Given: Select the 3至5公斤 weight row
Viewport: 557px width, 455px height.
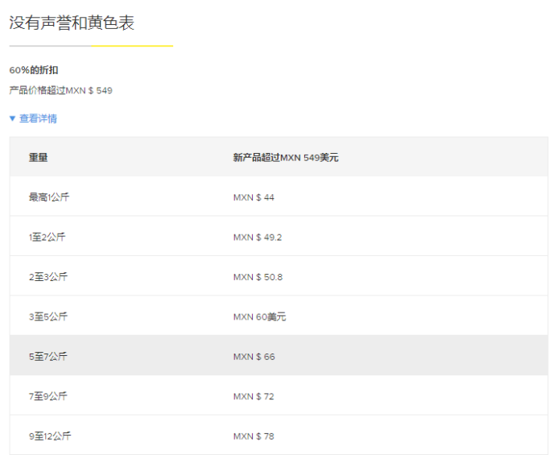Looking at the screenshot, I should [278, 316].
